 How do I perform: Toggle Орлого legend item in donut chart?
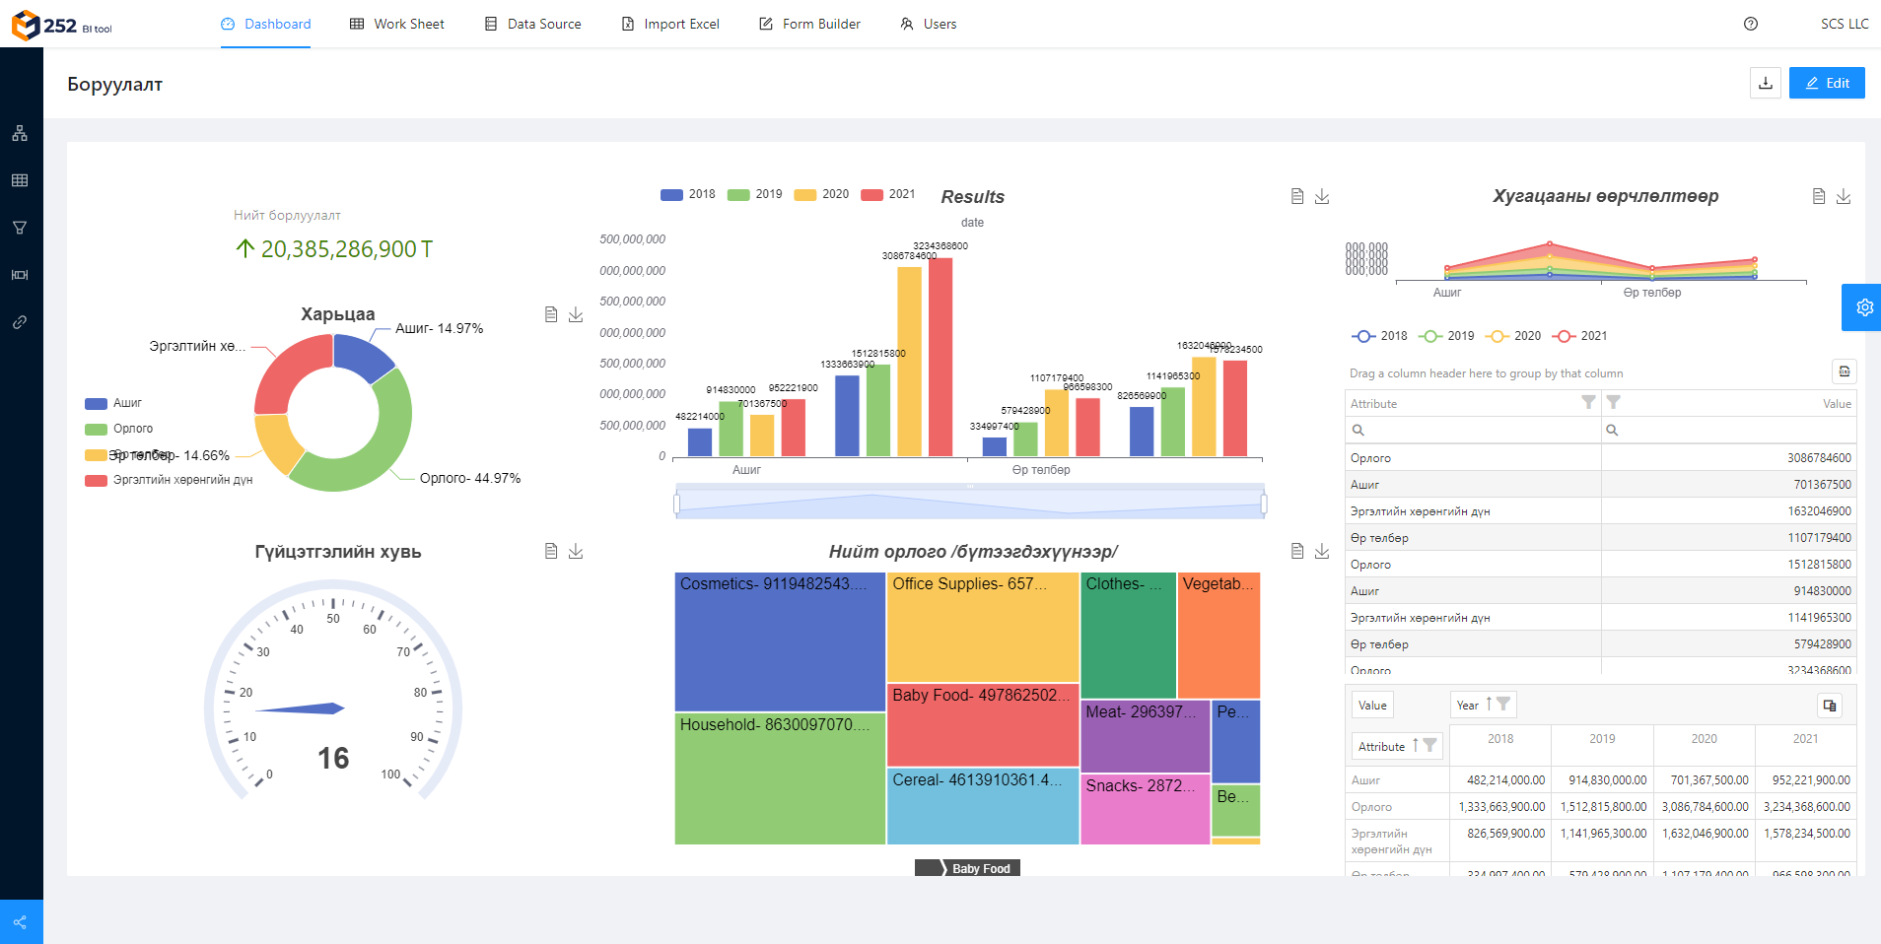pyautogui.click(x=119, y=429)
